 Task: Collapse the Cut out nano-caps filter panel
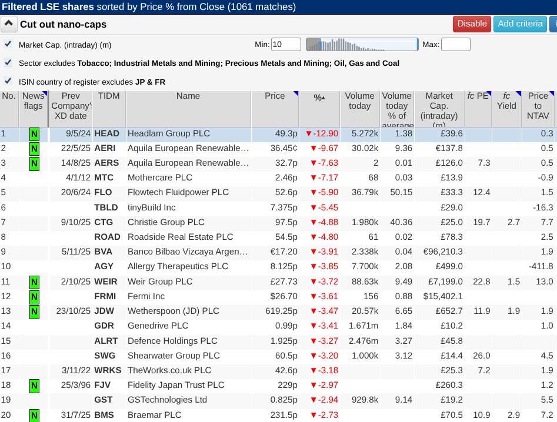[x=8, y=24]
